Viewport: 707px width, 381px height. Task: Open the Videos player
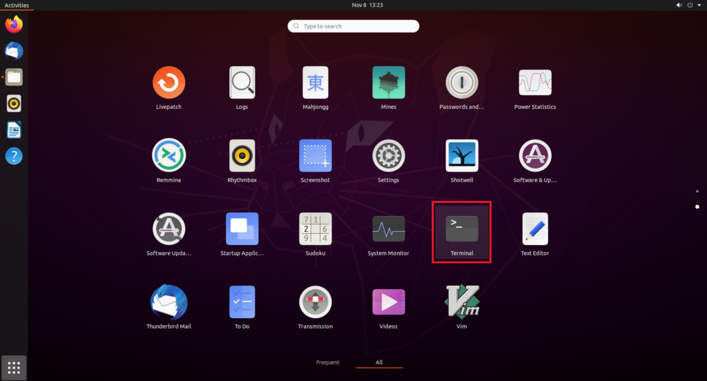coord(388,307)
